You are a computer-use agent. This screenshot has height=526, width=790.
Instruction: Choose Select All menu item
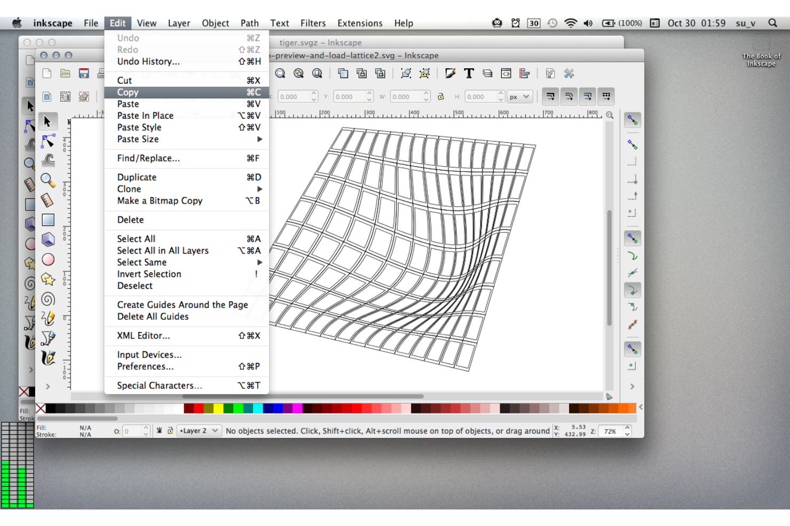(x=186, y=239)
